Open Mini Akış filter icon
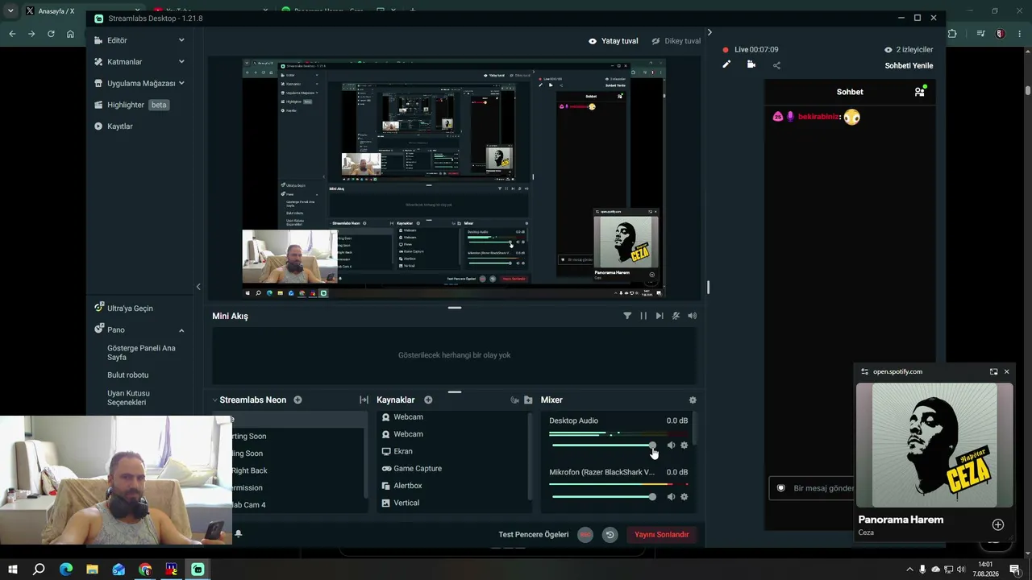1032x580 pixels. pos(627,316)
